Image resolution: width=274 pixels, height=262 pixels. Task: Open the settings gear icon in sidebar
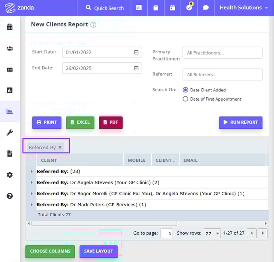10,175
